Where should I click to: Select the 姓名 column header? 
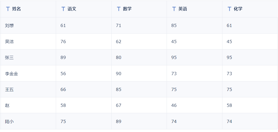[28, 9]
